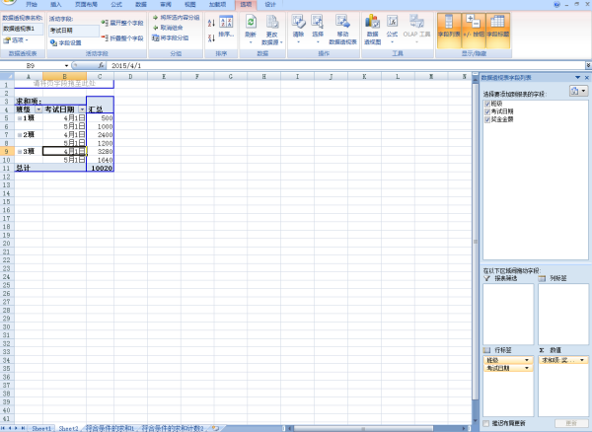Image resolution: width=592 pixels, height=432 pixels.
Task: Open the Sheet1 worksheet tab
Action: (41, 428)
